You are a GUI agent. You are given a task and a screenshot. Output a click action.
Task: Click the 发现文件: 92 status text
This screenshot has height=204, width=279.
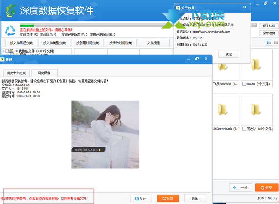[x=29, y=34]
